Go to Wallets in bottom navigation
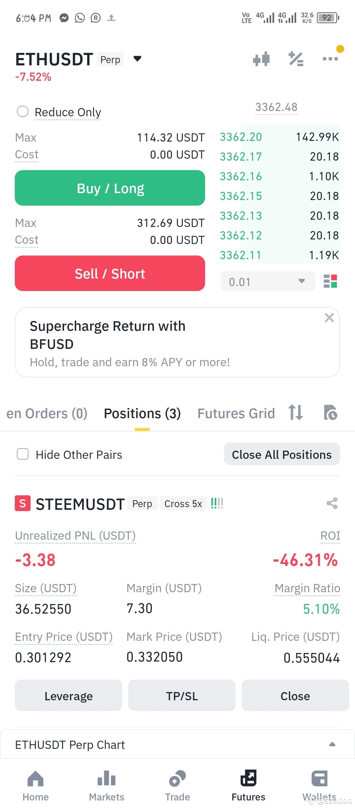Screen dimensions: 355x808 (319, 786)
